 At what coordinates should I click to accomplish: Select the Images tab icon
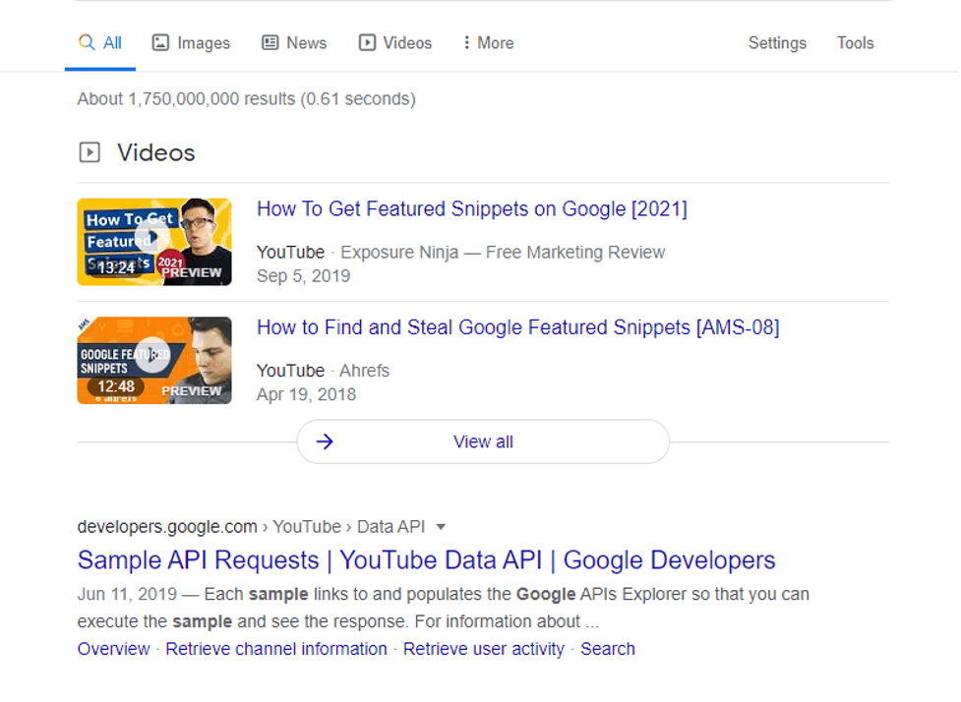(x=160, y=42)
